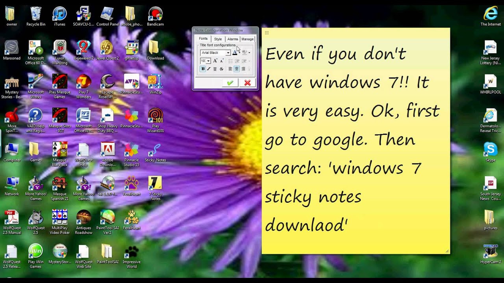The height and width of the screenshot is (283, 504).
Task: Toggle Underline formatting
Action: click(x=215, y=69)
